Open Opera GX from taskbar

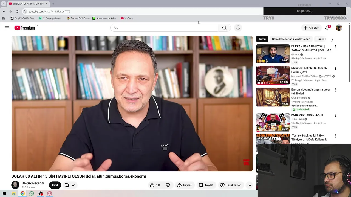(50, 193)
